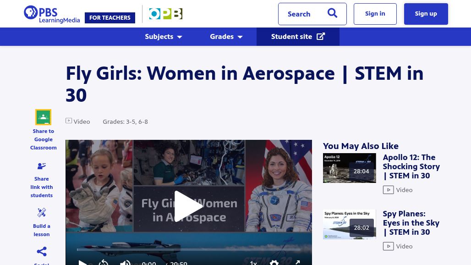Image resolution: width=471 pixels, height=265 pixels.
Task: Expand the Grades dropdown menu
Action: coord(226,37)
